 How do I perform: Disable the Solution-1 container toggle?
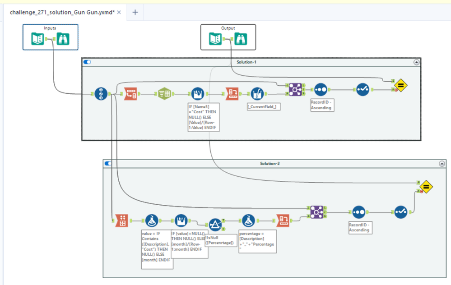coord(87,62)
